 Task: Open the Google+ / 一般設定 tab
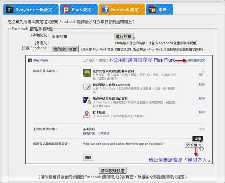(x=31, y=9)
